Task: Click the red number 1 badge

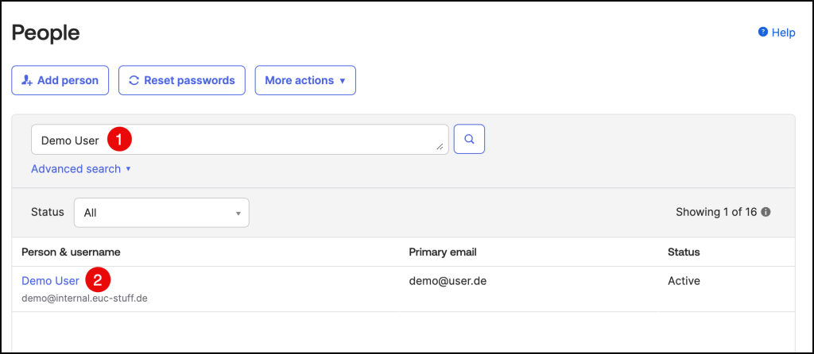Action: coord(118,140)
